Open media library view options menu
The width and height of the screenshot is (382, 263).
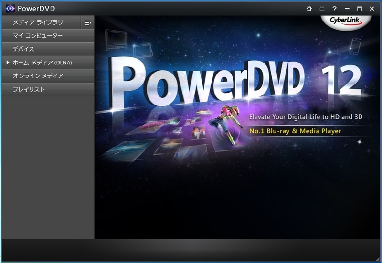(x=88, y=22)
